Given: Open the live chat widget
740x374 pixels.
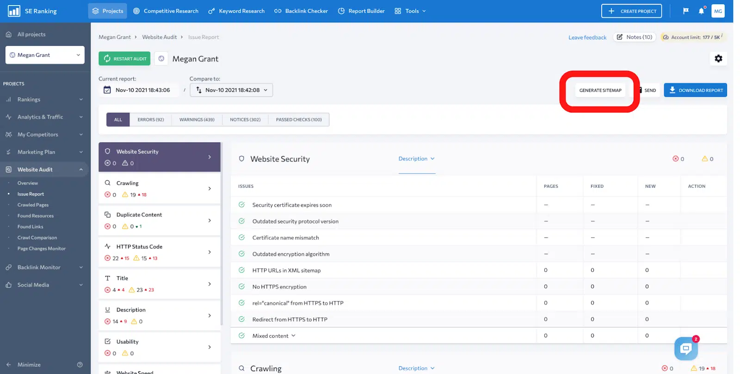Looking at the screenshot, I should (x=686, y=349).
